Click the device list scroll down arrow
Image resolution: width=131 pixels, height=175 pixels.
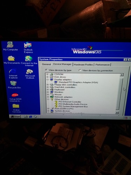click(117, 113)
